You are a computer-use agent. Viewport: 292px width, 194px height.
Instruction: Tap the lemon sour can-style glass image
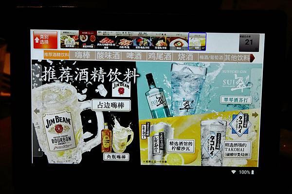(158, 143)
